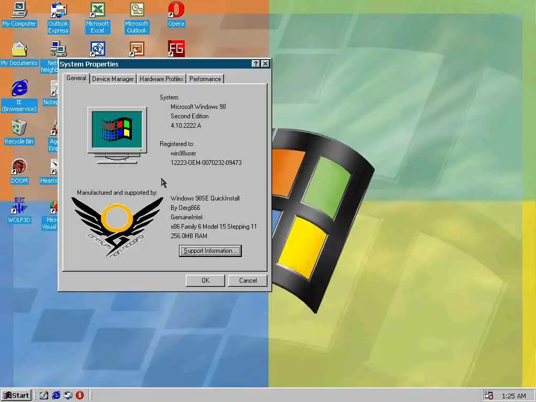Click the text By Oerg866
536x402 pixels.
point(185,208)
